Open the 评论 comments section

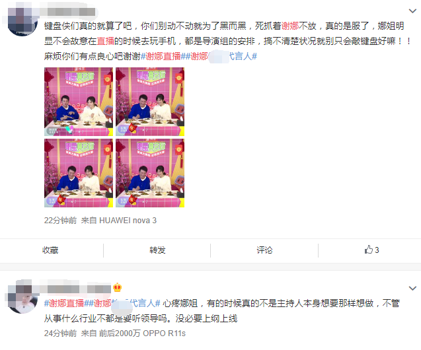click(x=264, y=250)
